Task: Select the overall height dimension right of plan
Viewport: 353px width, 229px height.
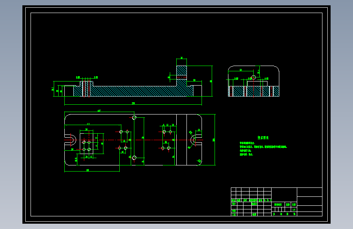Action: (214, 140)
